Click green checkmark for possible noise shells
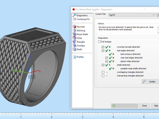Image resolution: width=159 pixels, height=119 pixels. pyautogui.click(x=110, y=68)
